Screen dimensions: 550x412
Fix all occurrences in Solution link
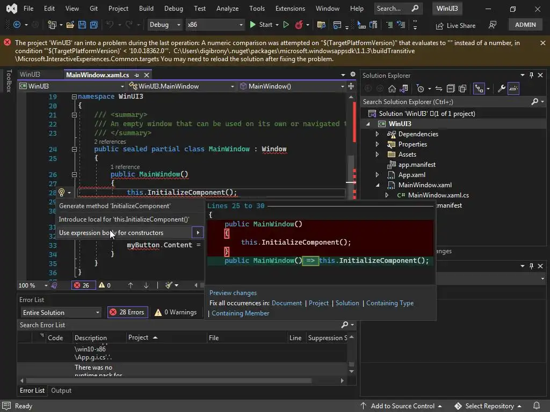(348, 303)
